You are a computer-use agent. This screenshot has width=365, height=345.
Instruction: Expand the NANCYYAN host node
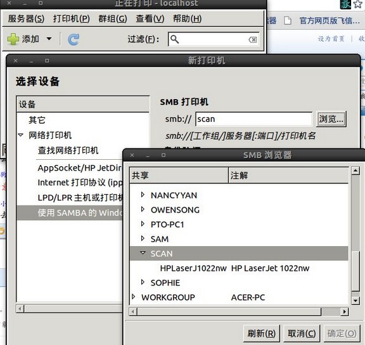pyautogui.click(x=143, y=195)
